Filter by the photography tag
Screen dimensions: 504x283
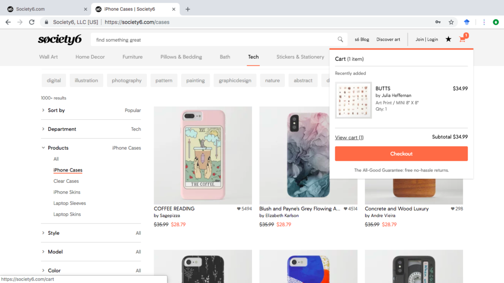click(126, 81)
